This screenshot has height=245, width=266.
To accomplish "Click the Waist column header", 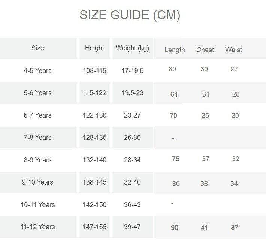I will click(233, 50).
